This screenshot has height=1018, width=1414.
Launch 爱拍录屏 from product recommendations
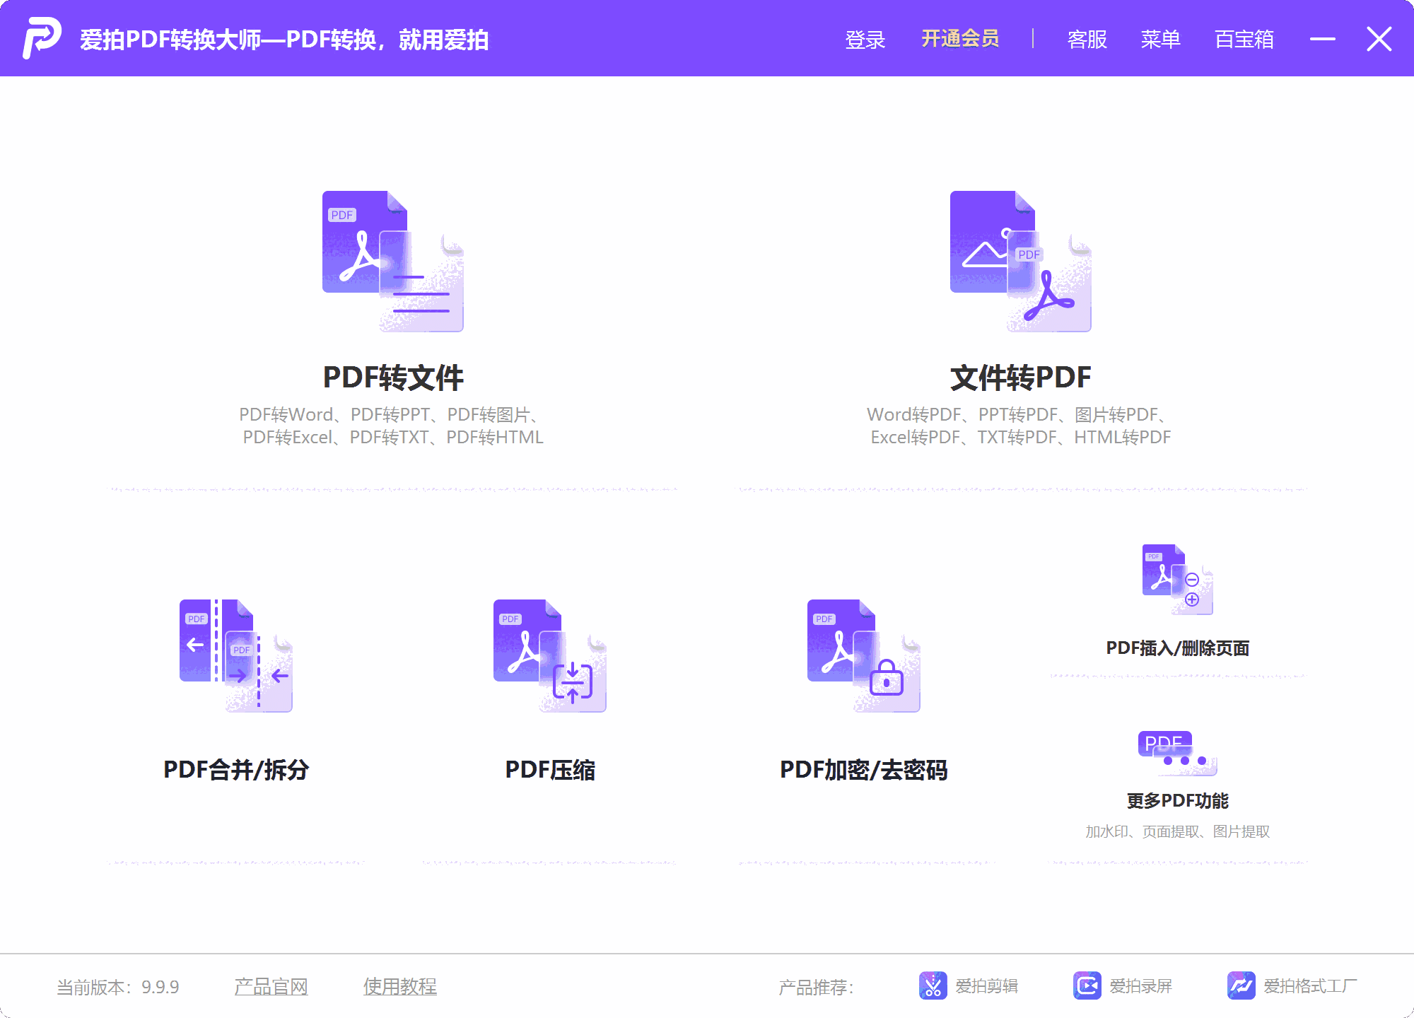pyautogui.click(x=1124, y=986)
